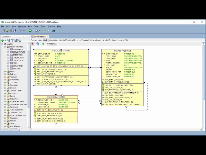Select EMPLOYEES table in tree
The width and height of the screenshot is (206, 155).
pos(18,55)
